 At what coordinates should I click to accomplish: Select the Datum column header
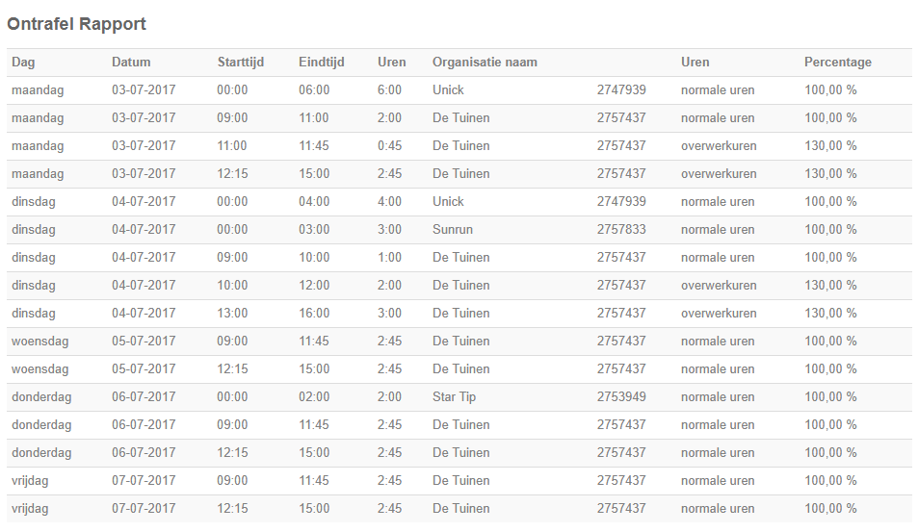[x=131, y=62]
